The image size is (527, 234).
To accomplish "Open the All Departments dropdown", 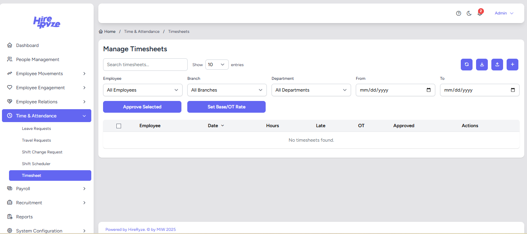I will click(x=311, y=90).
